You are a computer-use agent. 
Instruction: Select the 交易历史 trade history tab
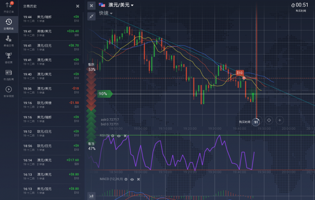pos(9,24)
